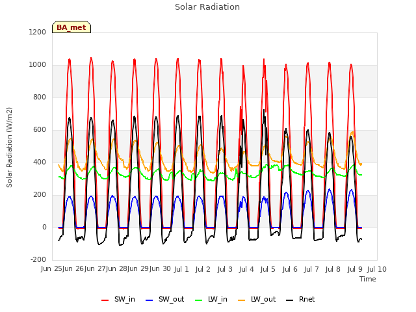Toggle the LW_in legend entry
Screen dimensions: 416x312
click(x=211, y=299)
